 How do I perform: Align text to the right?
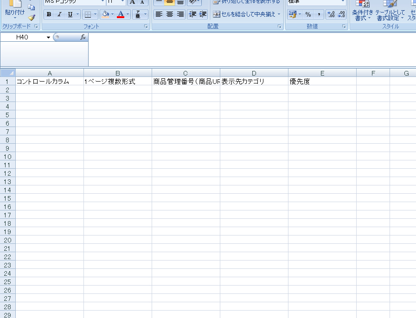(180, 14)
